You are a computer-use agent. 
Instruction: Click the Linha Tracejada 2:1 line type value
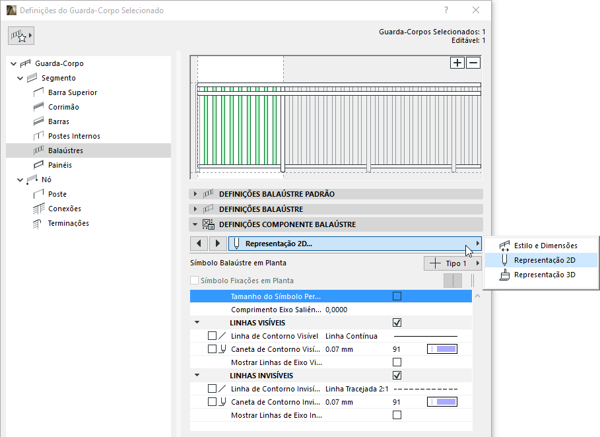click(356, 389)
